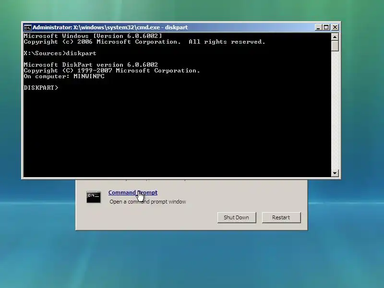Click the 'On computer: MINWINPC' line
Screen dimensions: 384x288
coord(64,76)
